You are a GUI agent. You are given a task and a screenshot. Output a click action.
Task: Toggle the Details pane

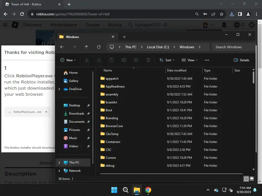[x=242, y=60]
